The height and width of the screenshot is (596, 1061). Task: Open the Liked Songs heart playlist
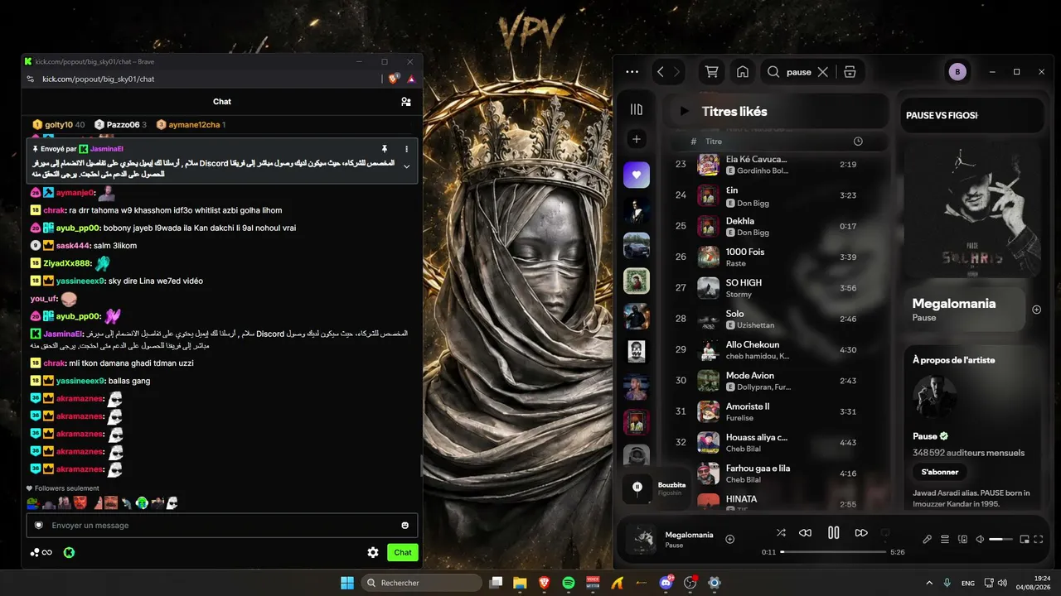click(637, 175)
